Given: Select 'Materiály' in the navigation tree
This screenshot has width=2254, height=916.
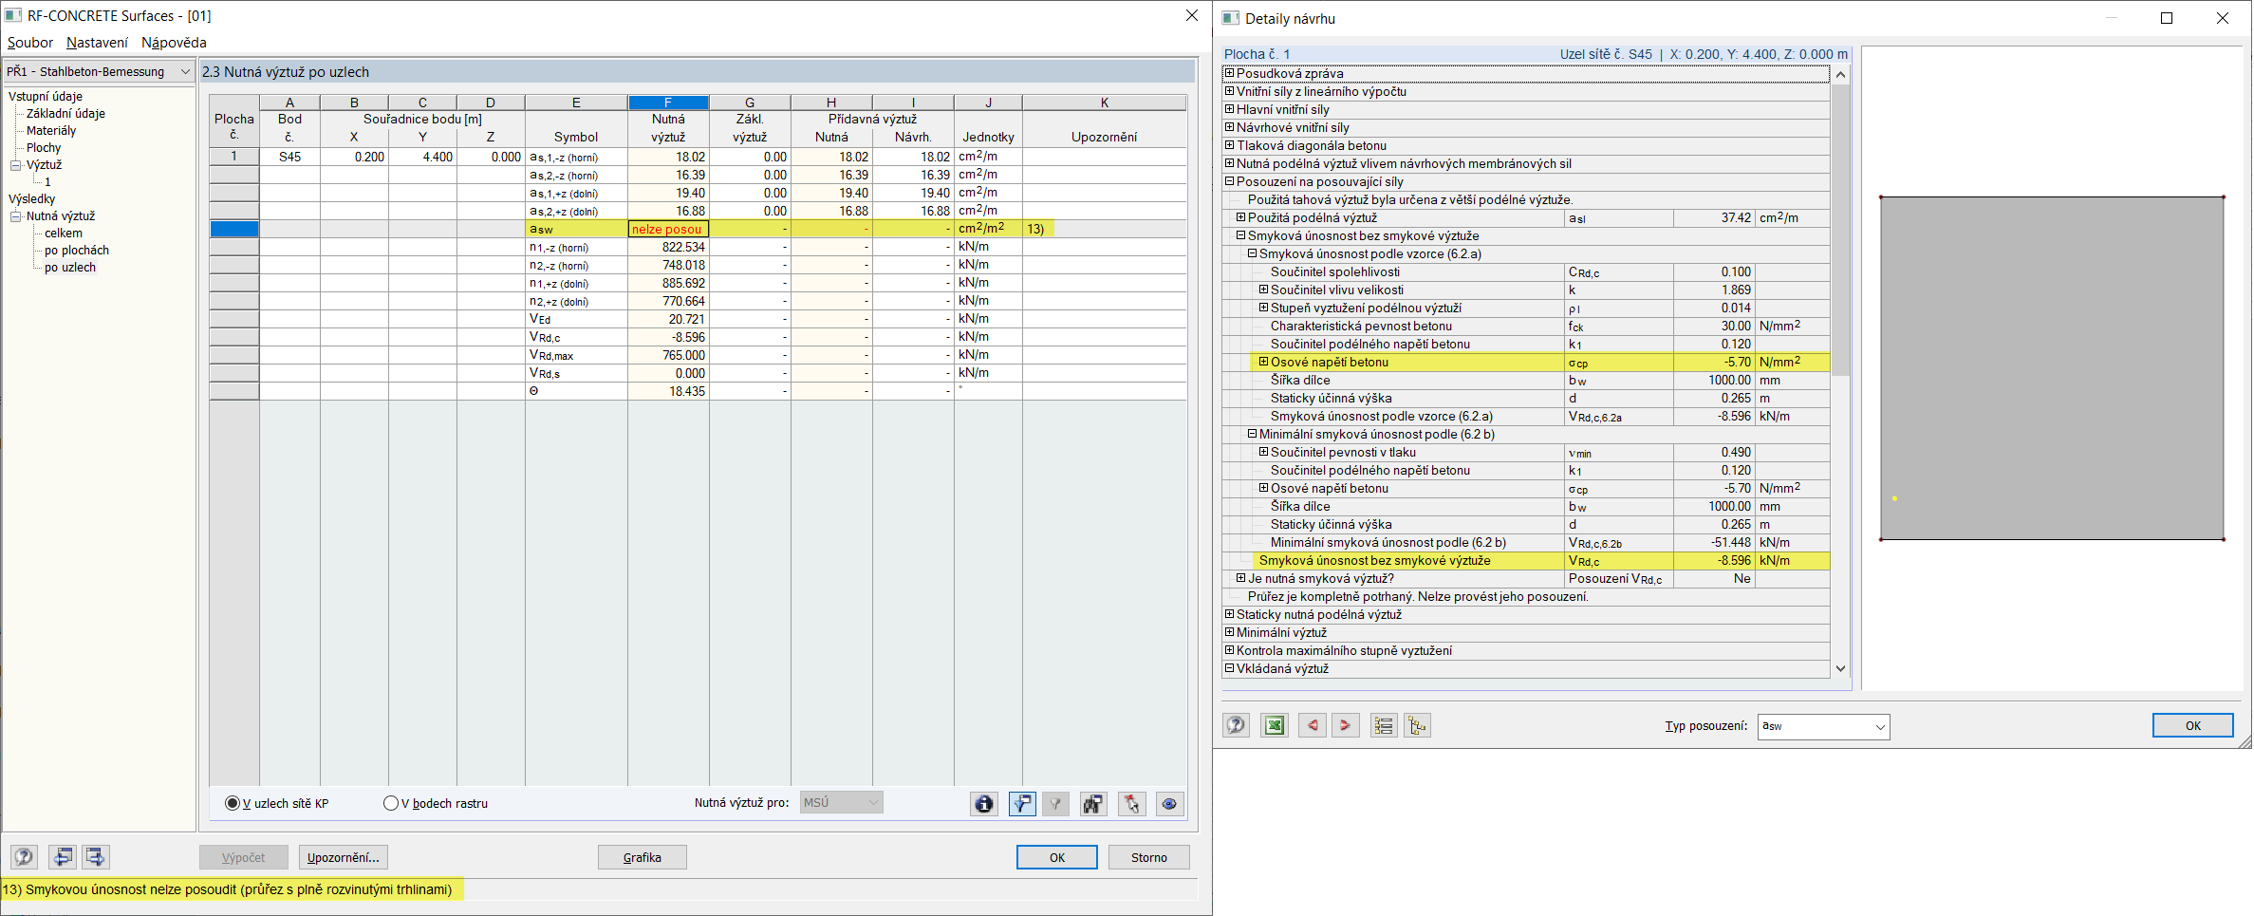Looking at the screenshot, I should pos(51,131).
